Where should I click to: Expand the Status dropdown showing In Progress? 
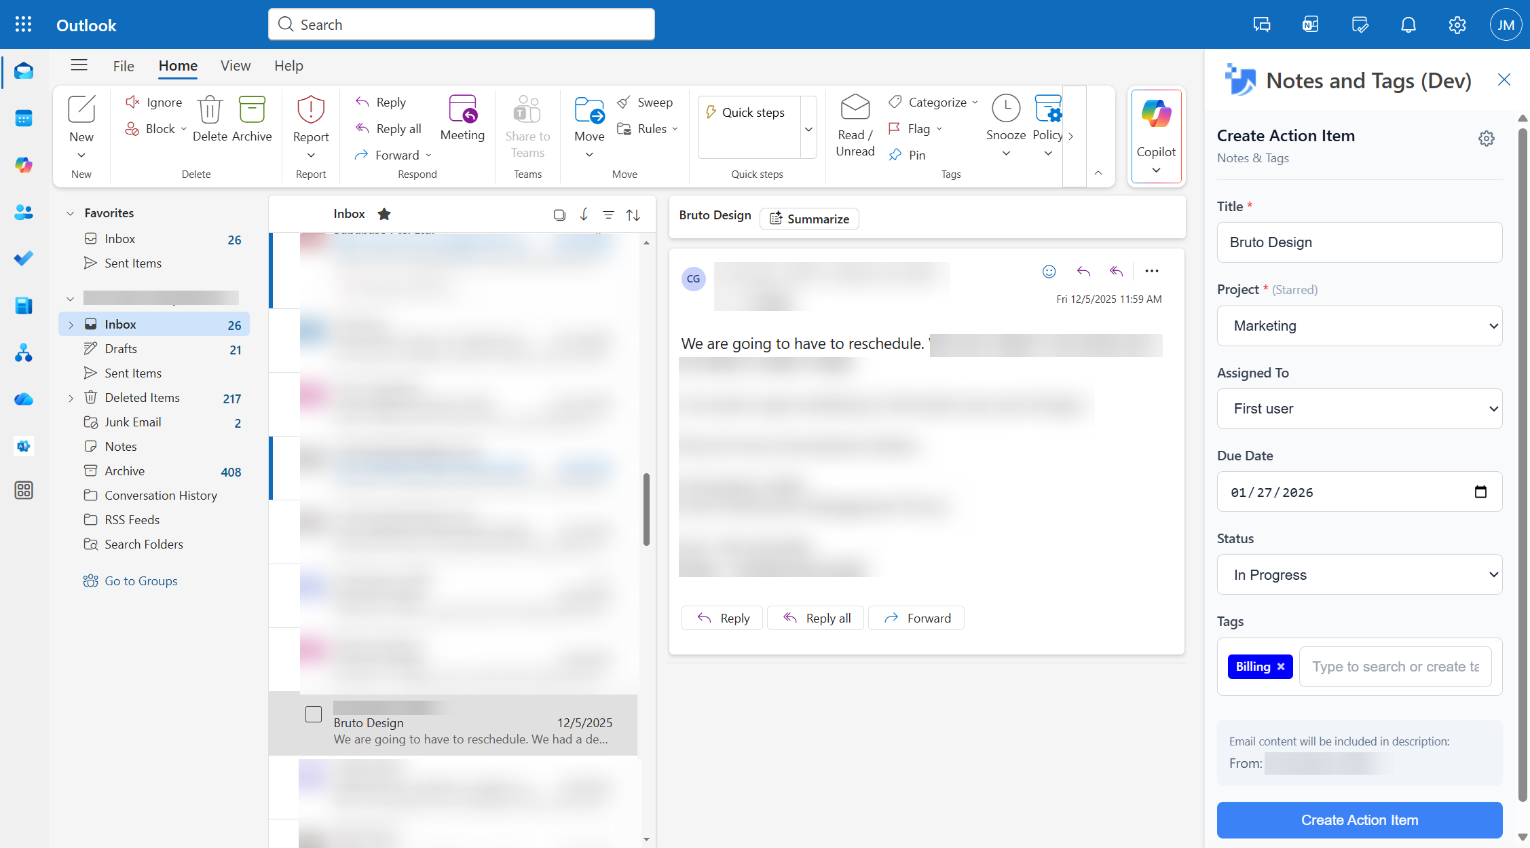pos(1359,574)
